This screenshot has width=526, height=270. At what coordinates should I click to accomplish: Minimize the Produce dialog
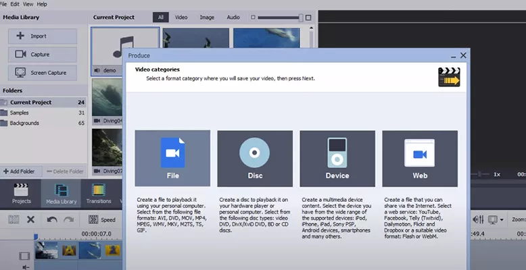(x=454, y=56)
